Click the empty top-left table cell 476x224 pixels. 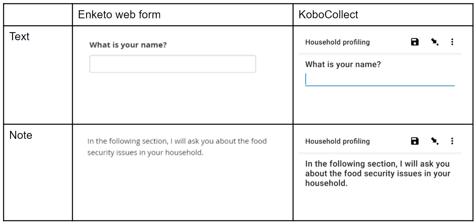[x=38, y=15]
